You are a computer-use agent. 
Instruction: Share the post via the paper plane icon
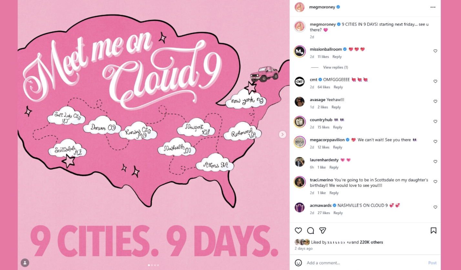point(323,231)
